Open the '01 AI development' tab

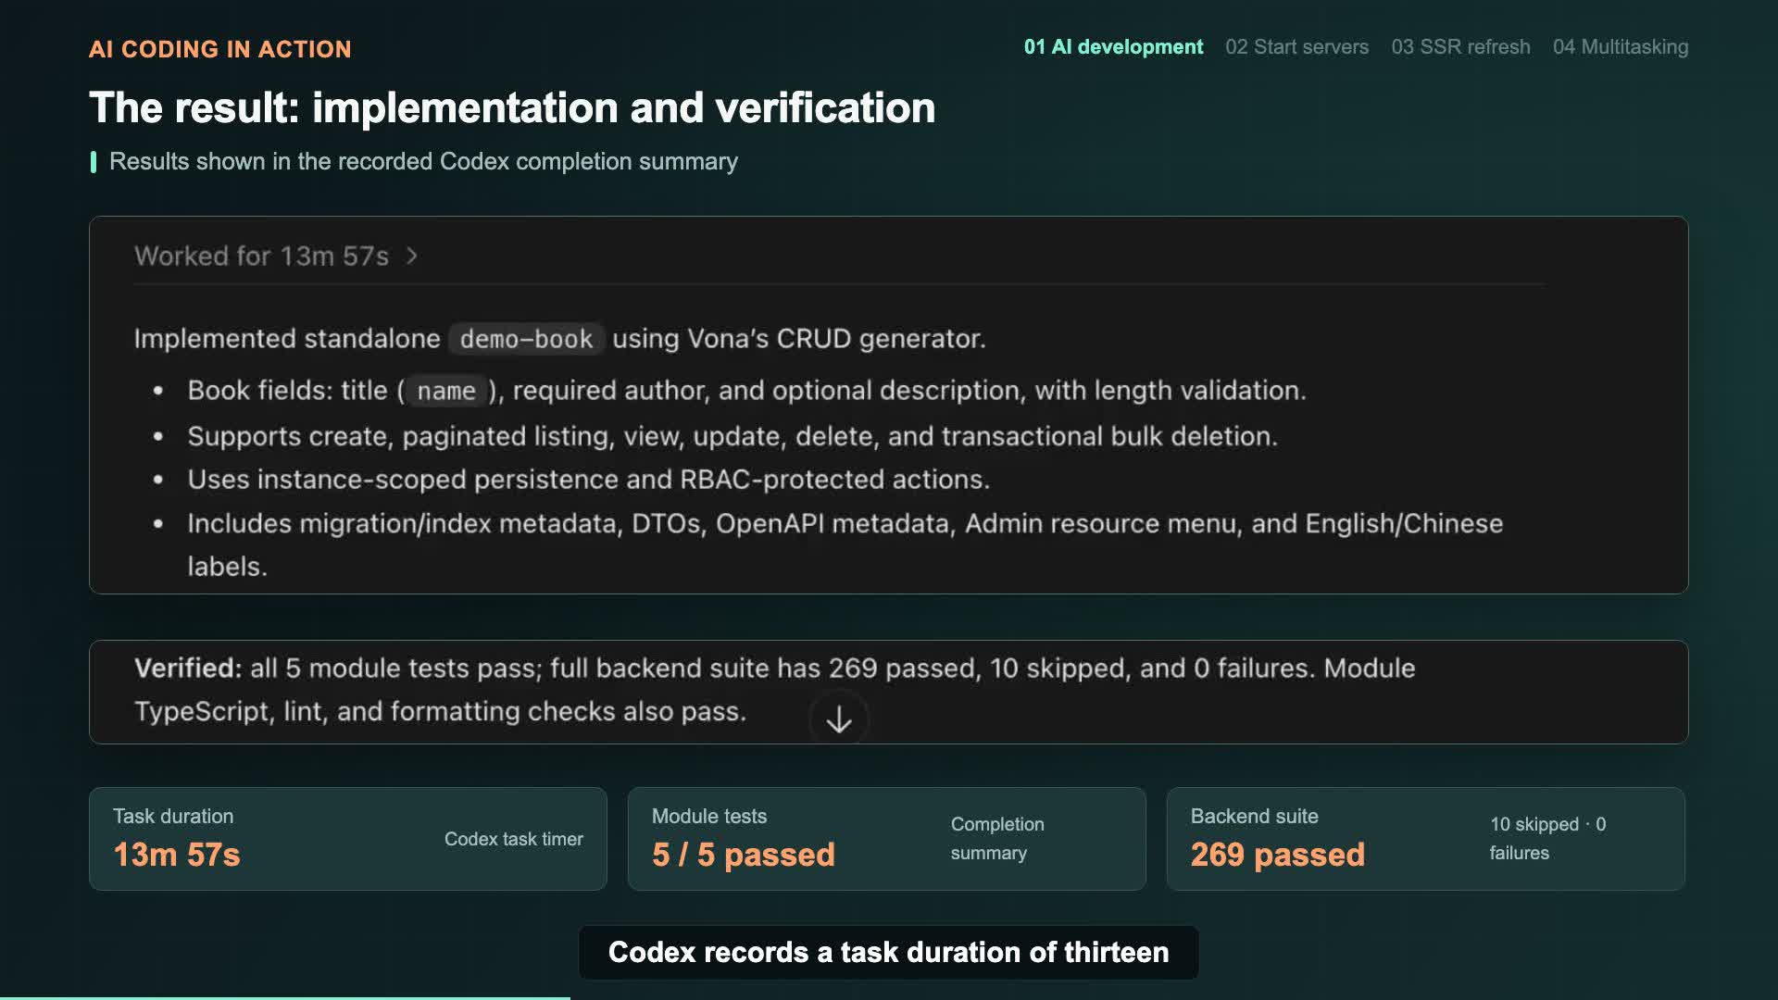(x=1113, y=47)
